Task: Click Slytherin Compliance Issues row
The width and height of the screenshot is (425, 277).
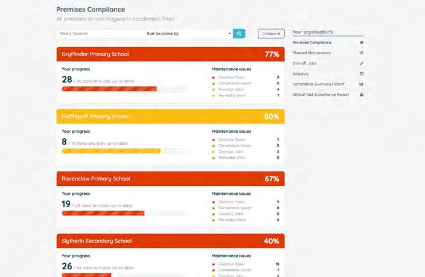Action: tap(246, 270)
